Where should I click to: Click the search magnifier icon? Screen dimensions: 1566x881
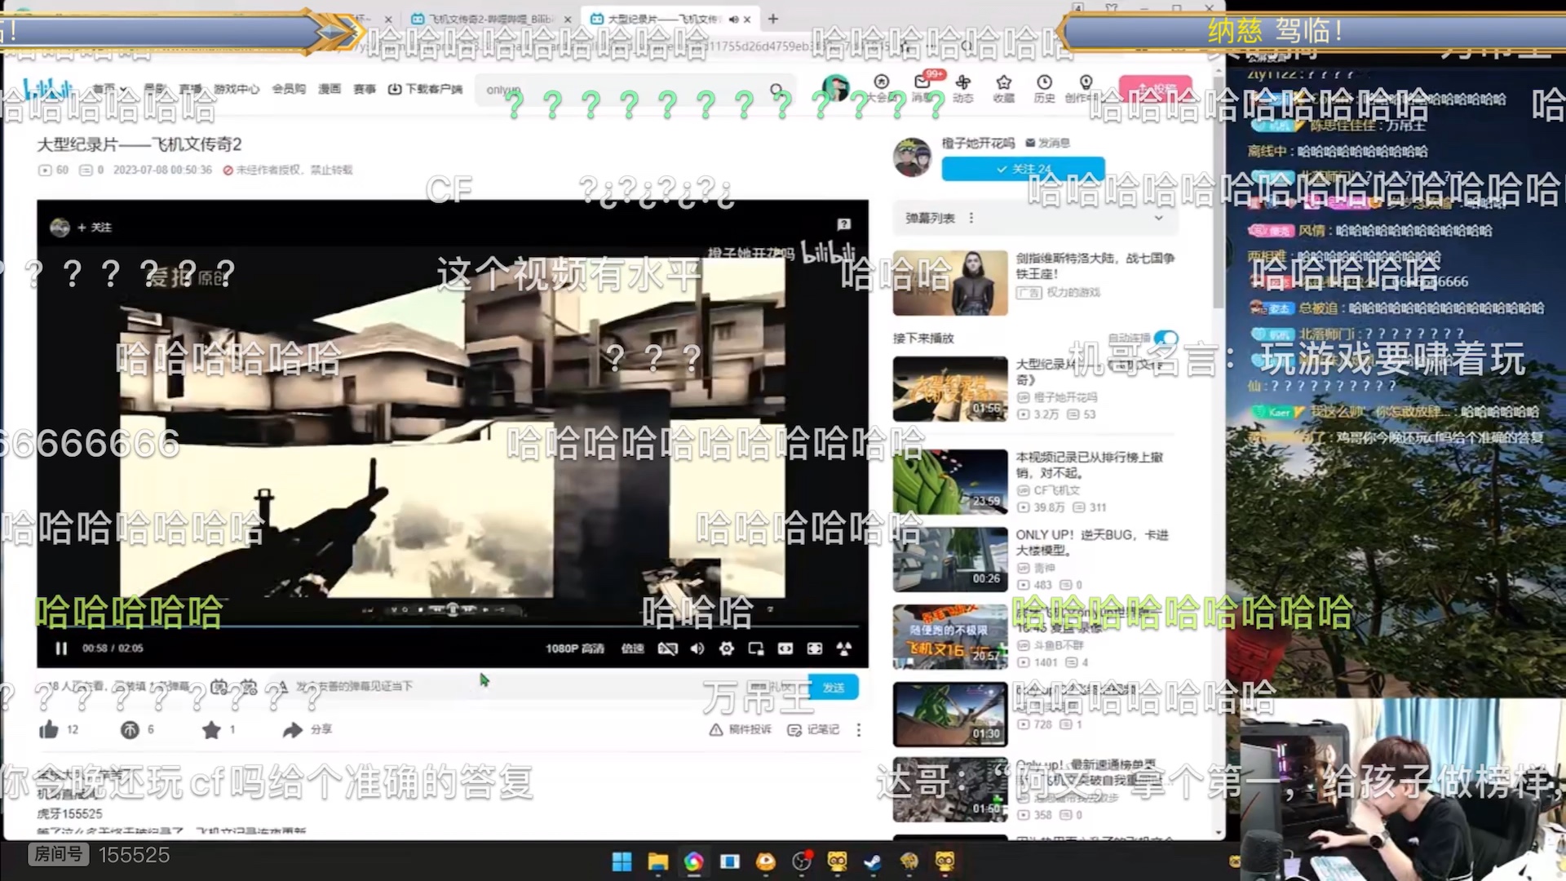coord(777,90)
